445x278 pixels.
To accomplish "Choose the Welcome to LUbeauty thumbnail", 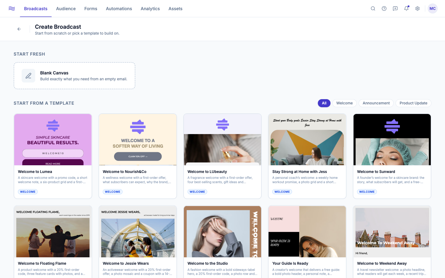I will point(222,140).
